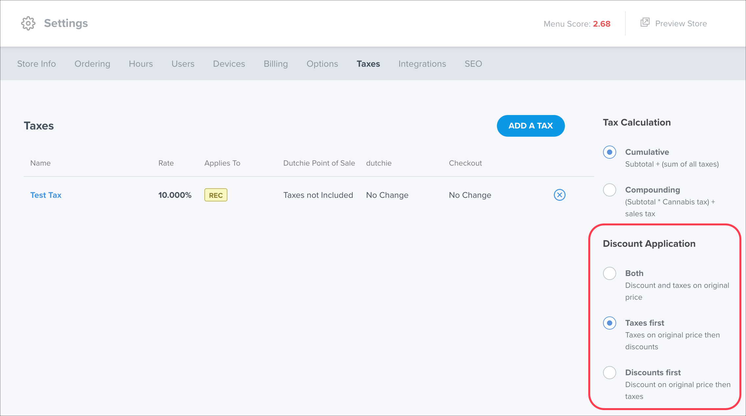Click the Rate column header
The height and width of the screenshot is (416, 746).
click(x=166, y=163)
